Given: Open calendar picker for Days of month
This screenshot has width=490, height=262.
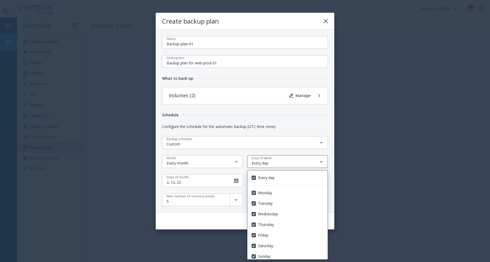Looking at the screenshot, I should tap(236, 181).
